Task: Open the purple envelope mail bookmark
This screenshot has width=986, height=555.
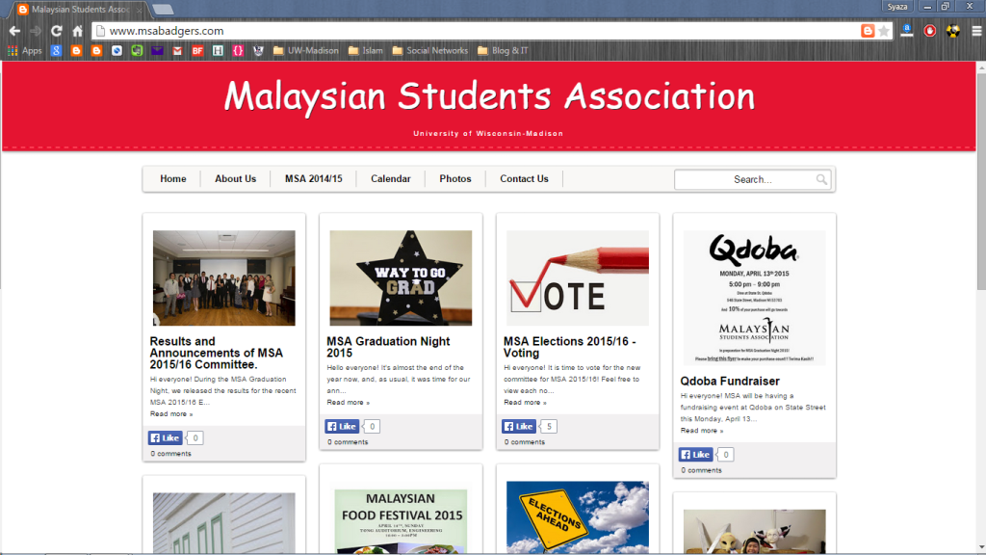Action: [157, 50]
